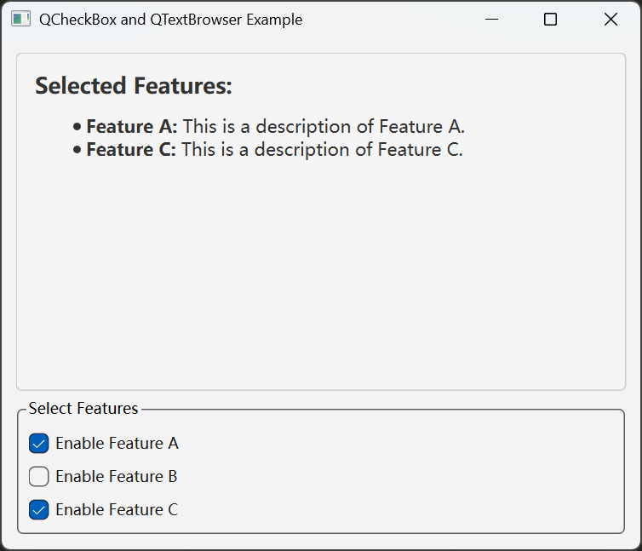Click the Enable Feature B label text
The image size is (642, 551).
(x=117, y=476)
